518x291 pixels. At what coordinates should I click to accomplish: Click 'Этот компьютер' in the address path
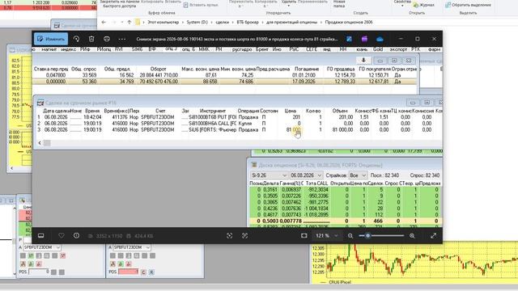[163, 22]
